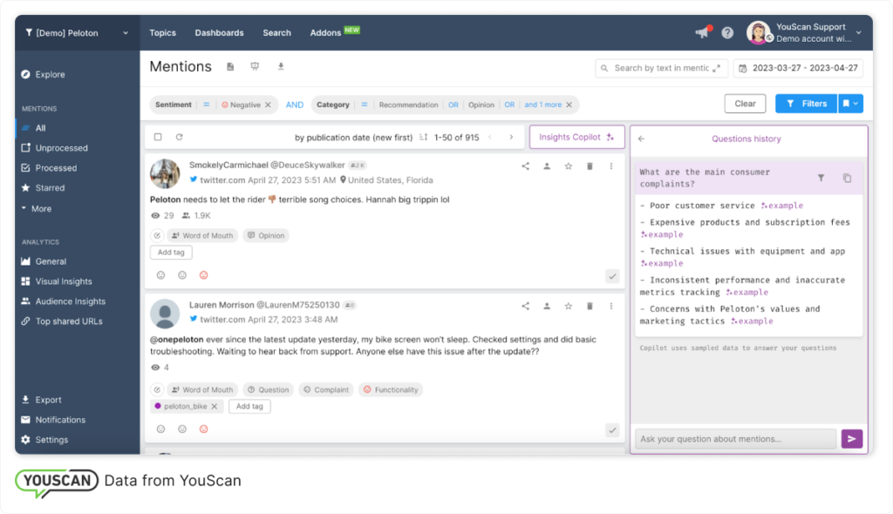The width and height of the screenshot is (893, 514).
Task: Open the Insights Copilot panel
Action: [x=576, y=138]
